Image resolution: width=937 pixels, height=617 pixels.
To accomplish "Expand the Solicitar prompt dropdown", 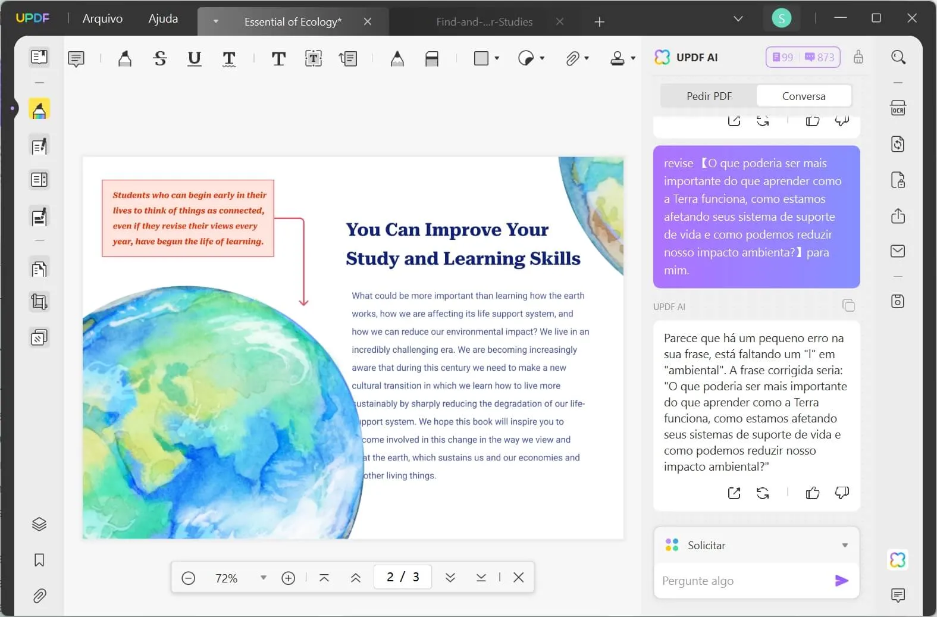I will [x=844, y=545].
